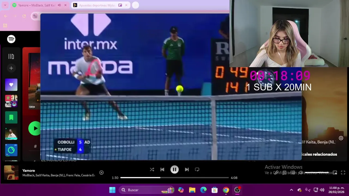
Task: Open the tab search dropdown arrow
Action: 5,5
